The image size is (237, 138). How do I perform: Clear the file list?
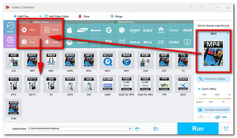(x=84, y=16)
